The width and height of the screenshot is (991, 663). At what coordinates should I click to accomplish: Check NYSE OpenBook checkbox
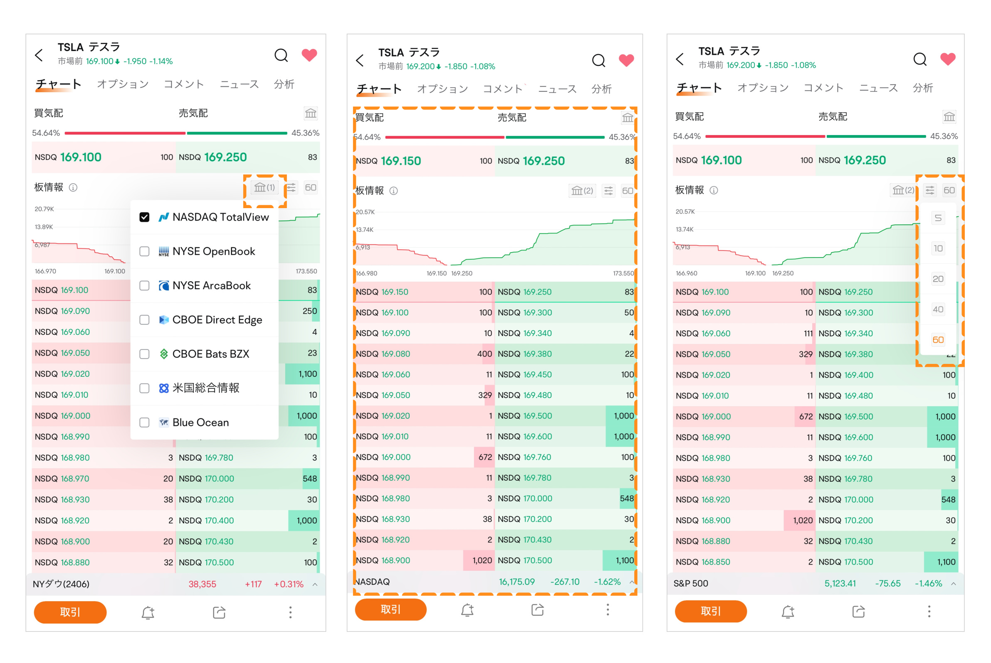(144, 252)
